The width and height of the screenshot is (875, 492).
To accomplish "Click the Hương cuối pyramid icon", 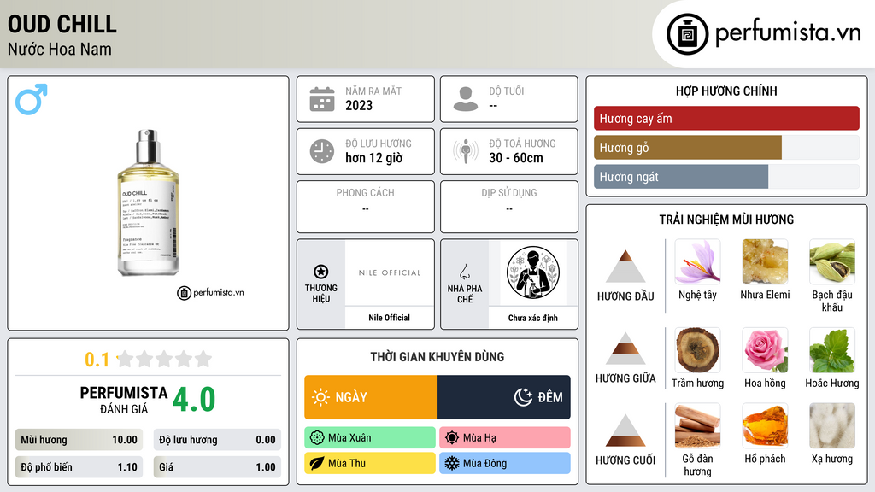I will point(625,430).
